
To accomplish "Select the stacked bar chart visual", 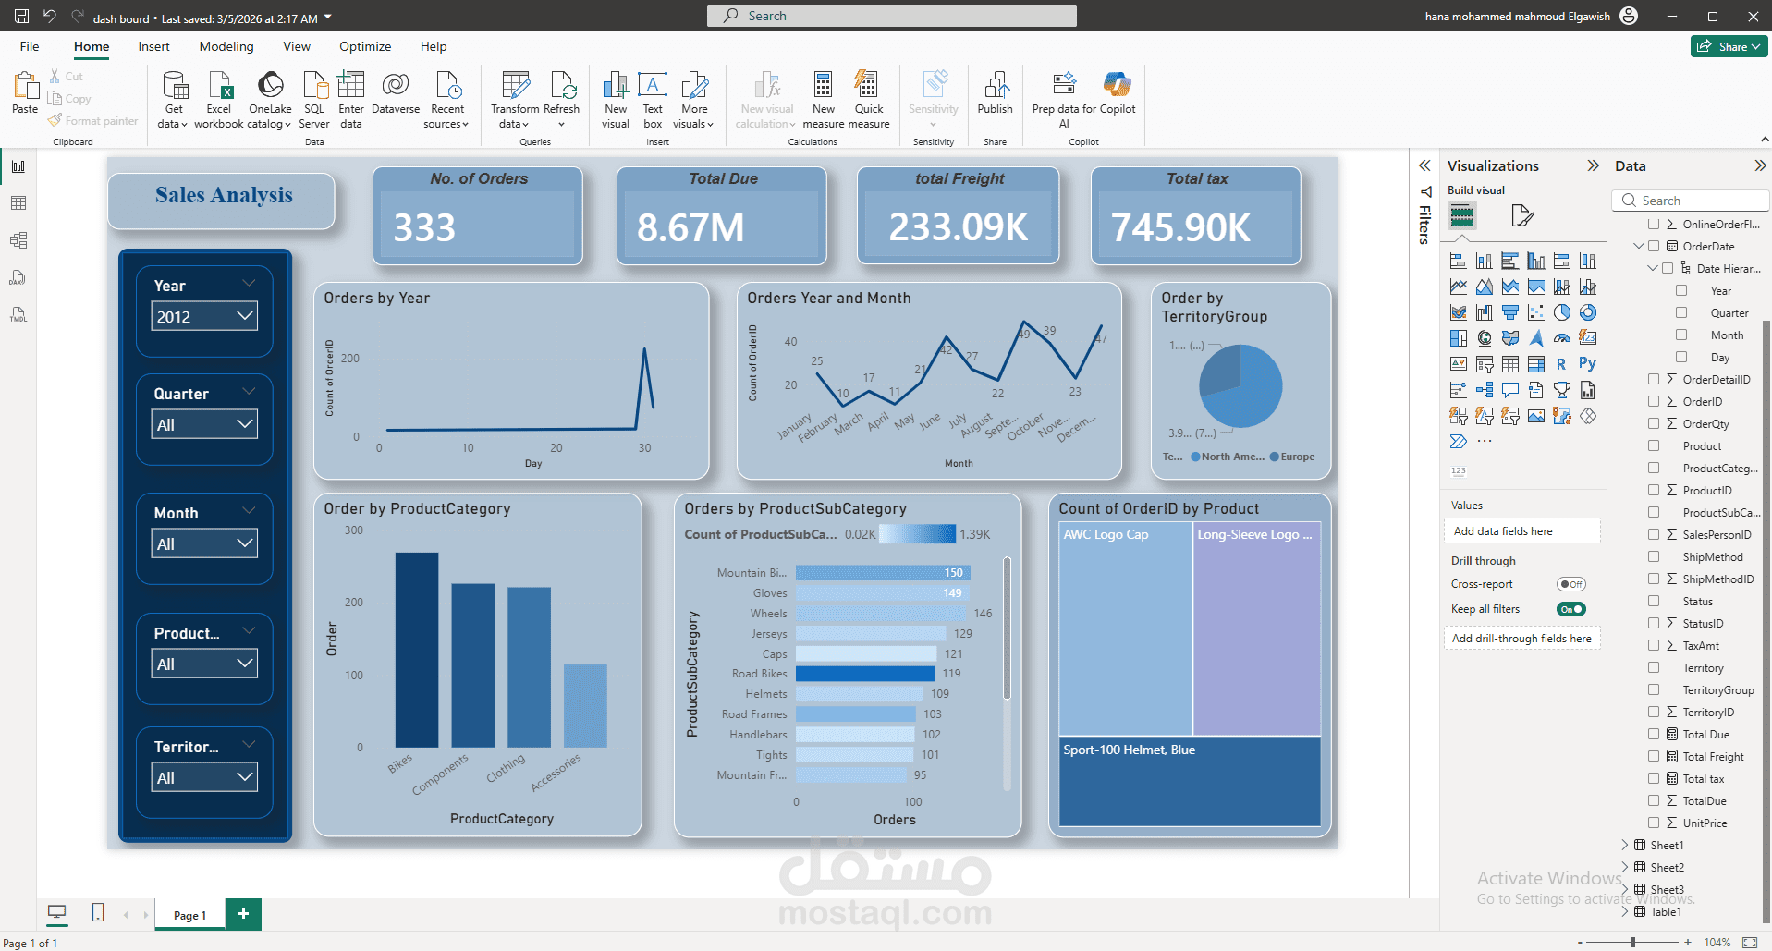I will [x=1459, y=261].
